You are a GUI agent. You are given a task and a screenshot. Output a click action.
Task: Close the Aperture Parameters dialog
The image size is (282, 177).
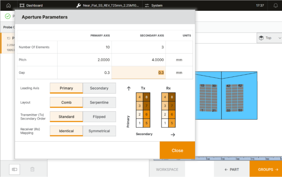tap(177, 150)
